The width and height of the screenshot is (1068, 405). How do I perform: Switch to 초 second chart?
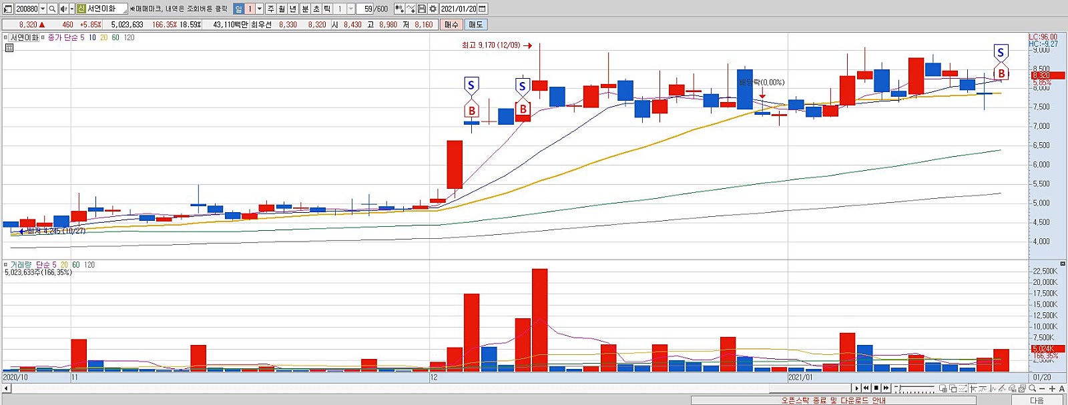pyautogui.click(x=316, y=9)
